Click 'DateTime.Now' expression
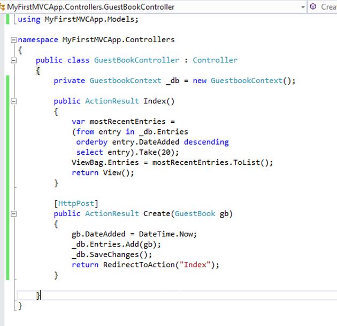The width and height of the screenshot is (337, 326). click(165, 234)
